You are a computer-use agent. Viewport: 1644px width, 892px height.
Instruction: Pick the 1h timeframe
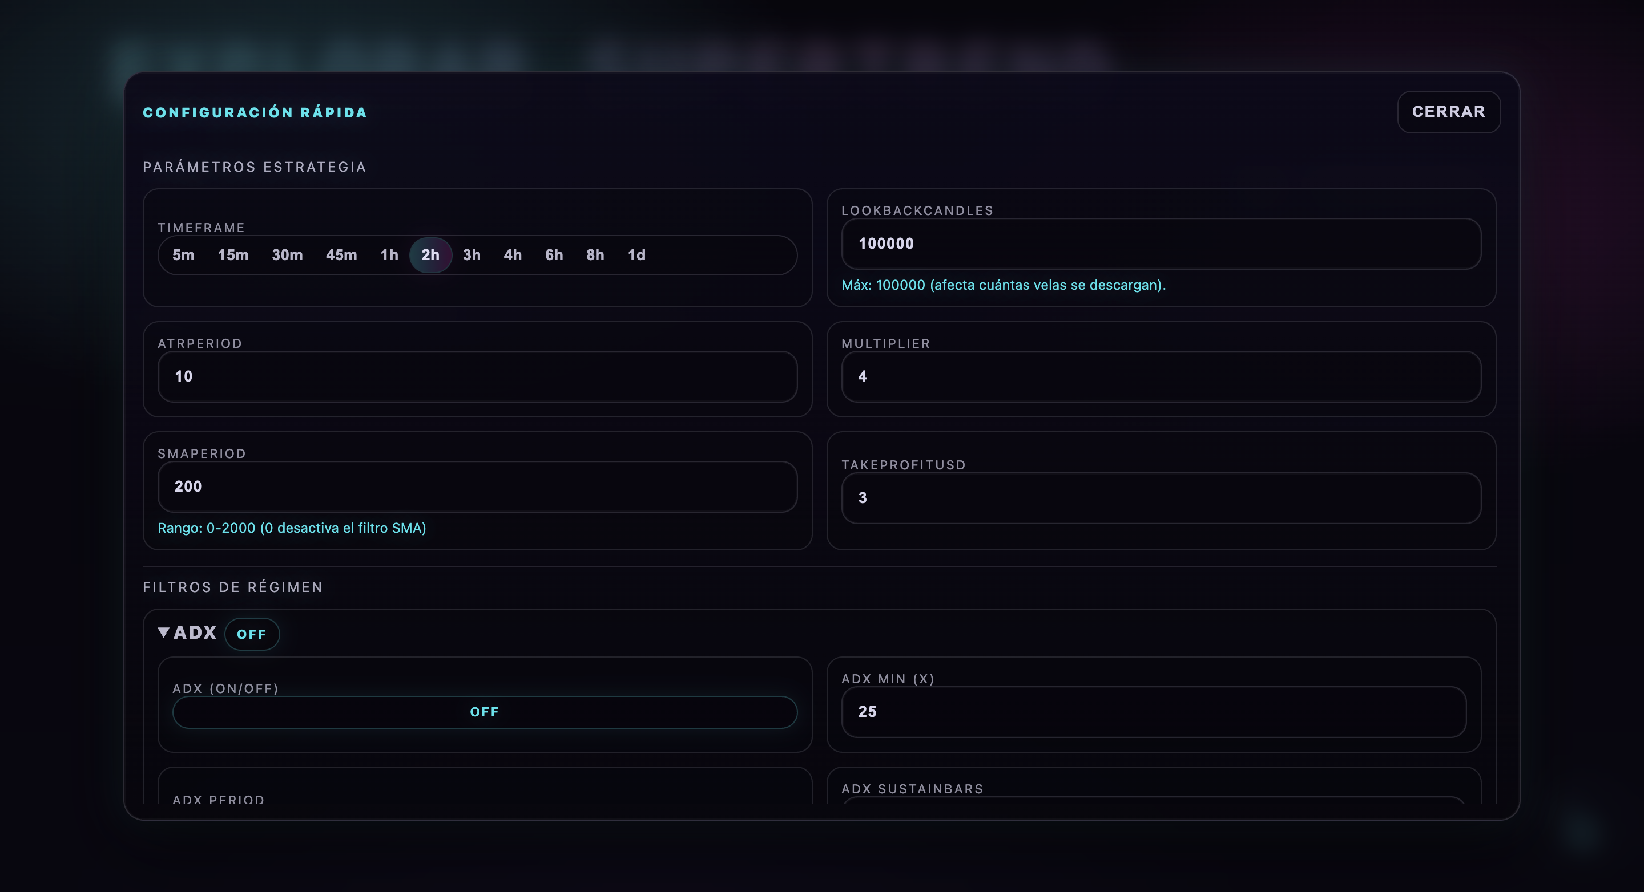pyautogui.click(x=389, y=255)
